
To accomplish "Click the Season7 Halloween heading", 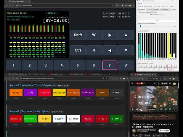I will (x=32, y=85).
